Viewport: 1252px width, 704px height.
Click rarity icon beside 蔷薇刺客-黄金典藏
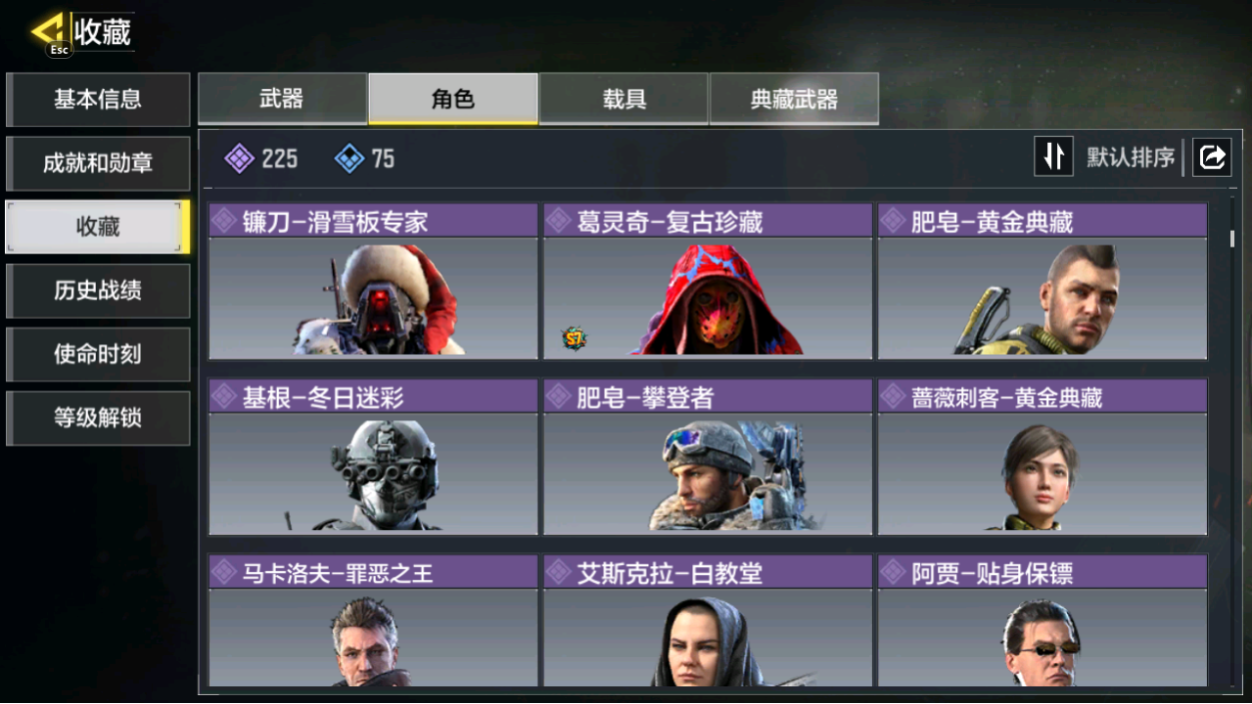click(894, 397)
